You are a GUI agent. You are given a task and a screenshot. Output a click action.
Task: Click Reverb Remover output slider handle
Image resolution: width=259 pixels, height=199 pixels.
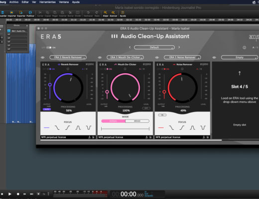click(50, 85)
